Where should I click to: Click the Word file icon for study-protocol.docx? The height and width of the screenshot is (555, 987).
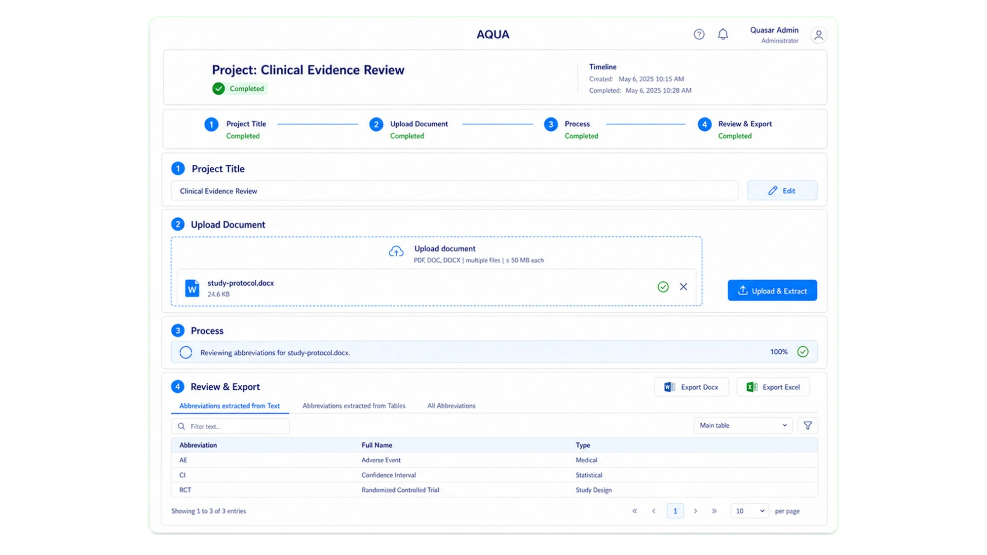tap(192, 288)
